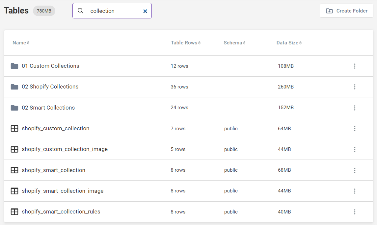Click folder icon of 02 Smart Collections
Screen dimensions: 377x225
coord(14,108)
